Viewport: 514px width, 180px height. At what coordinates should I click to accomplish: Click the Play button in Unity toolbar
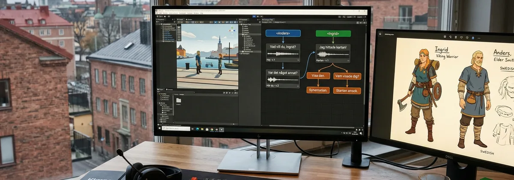[x=254, y=16]
